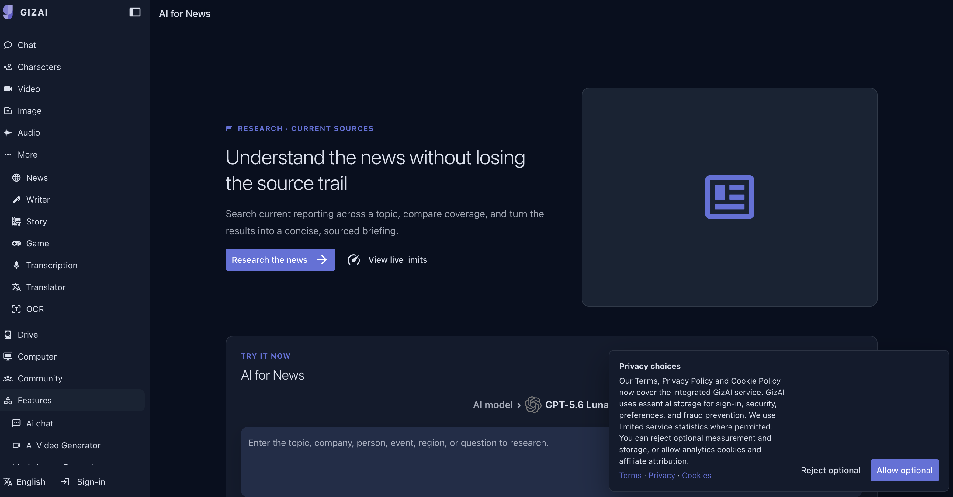Click Reject optional in privacy dialog
This screenshot has height=497, width=953.
pyautogui.click(x=830, y=470)
